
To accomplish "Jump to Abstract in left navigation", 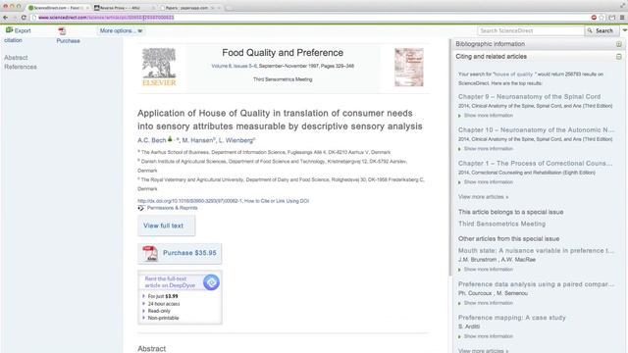I will [16, 58].
